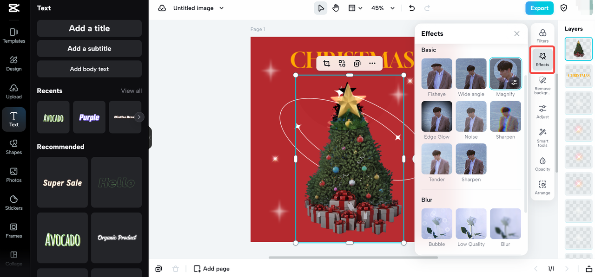Undo the last action
This screenshot has height=277, width=595.
[x=411, y=8]
